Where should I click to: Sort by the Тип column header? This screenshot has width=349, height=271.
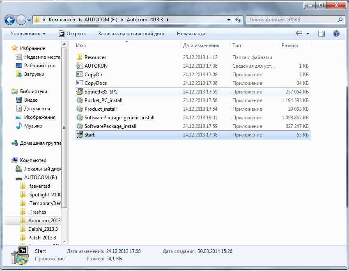click(x=255, y=46)
